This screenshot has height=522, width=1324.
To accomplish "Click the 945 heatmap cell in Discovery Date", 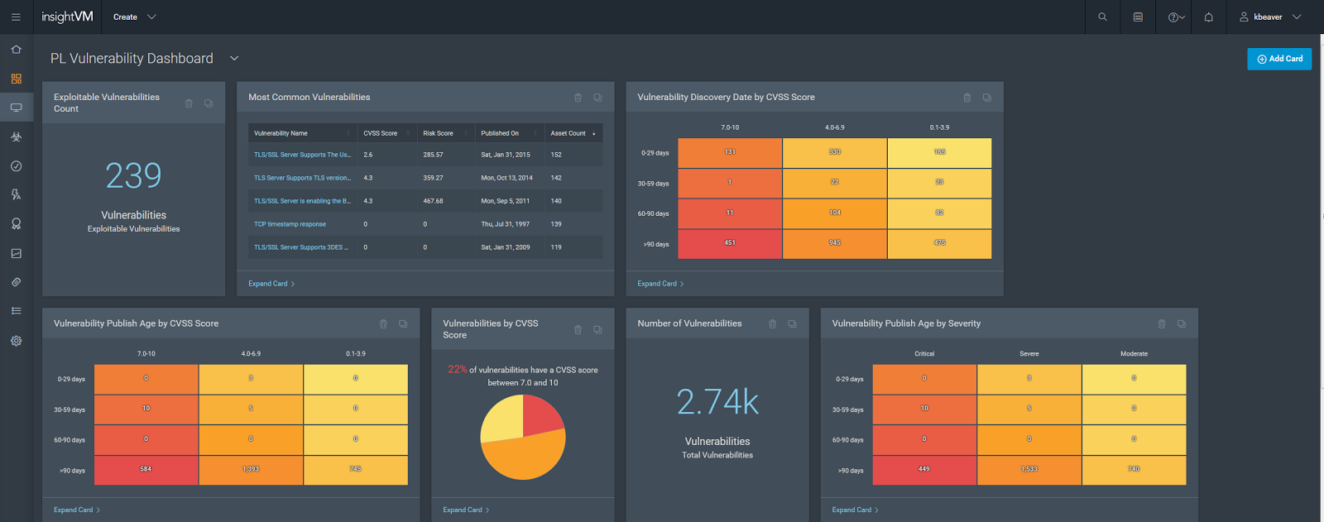I will click(x=835, y=243).
